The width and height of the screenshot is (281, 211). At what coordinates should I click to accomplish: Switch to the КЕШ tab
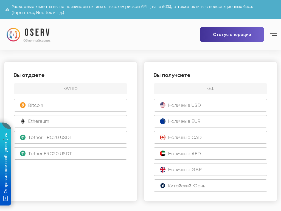210,89
